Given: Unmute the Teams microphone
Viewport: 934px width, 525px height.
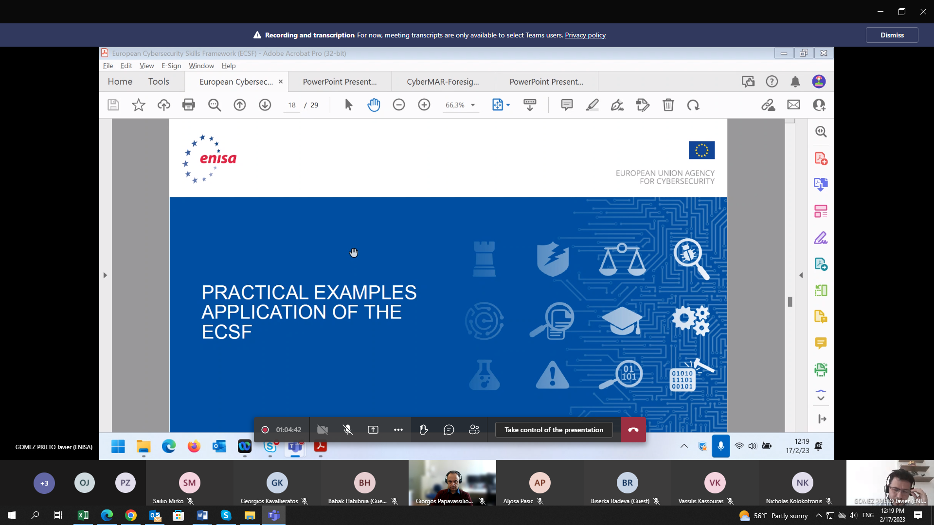Looking at the screenshot, I should [x=348, y=430].
